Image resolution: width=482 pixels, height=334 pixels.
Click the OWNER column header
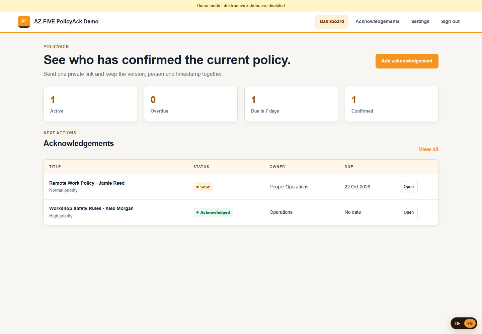tap(277, 167)
